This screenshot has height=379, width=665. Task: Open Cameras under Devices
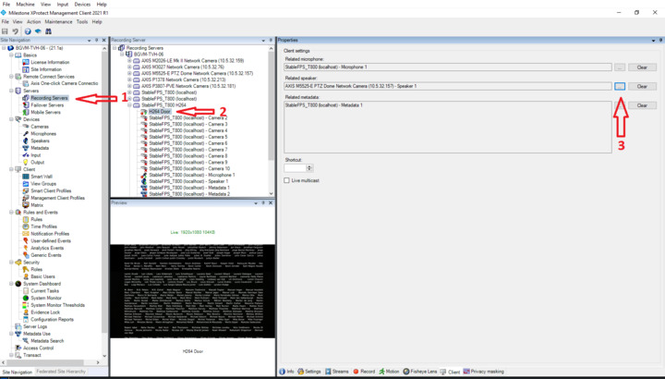pyautogui.click(x=40, y=127)
